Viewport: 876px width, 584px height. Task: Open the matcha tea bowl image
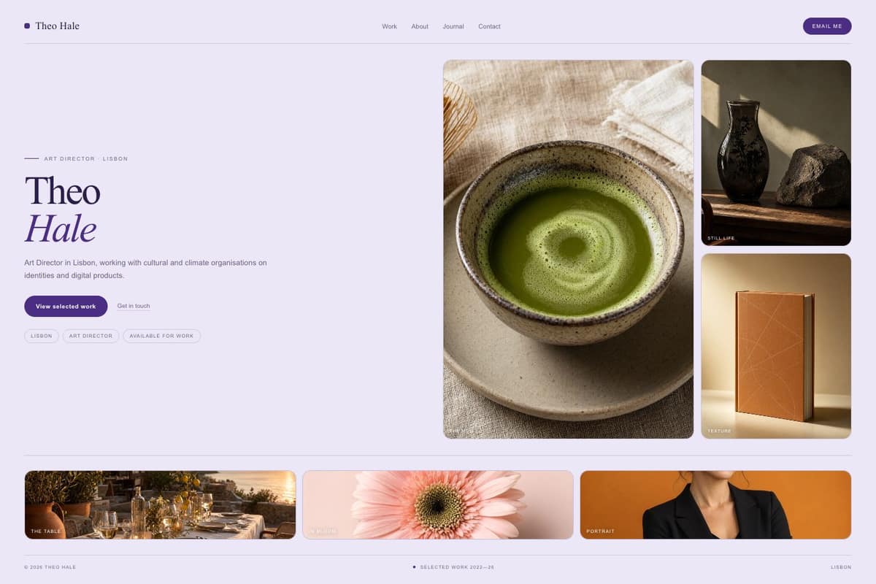click(x=568, y=249)
